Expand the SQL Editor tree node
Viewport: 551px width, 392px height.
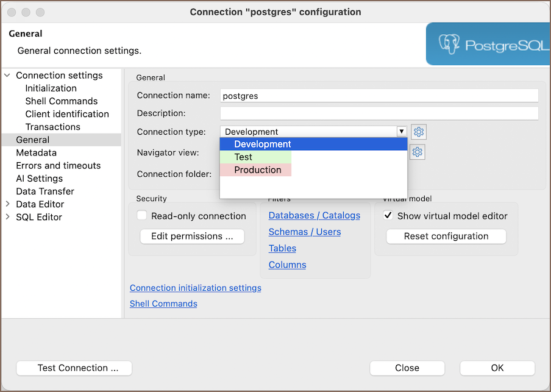click(7, 217)
